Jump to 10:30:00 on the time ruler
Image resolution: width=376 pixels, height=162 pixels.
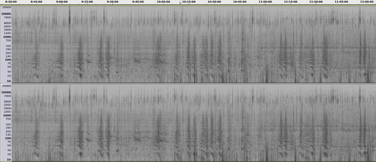coord(214,2)
